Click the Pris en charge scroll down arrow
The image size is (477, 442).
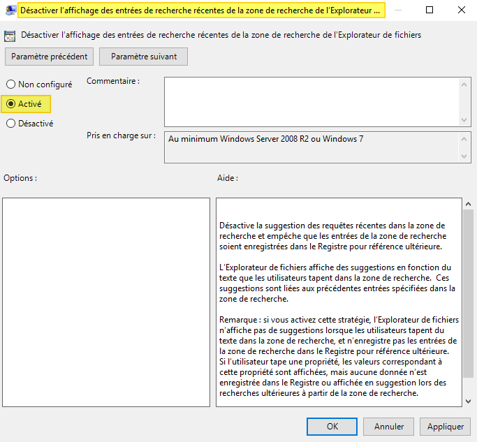(x=464, y=156)
